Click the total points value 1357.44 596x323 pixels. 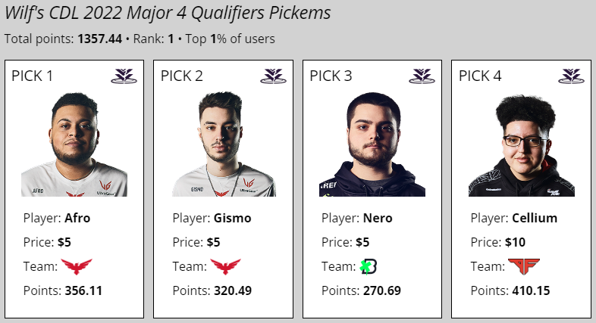(100, 39)
